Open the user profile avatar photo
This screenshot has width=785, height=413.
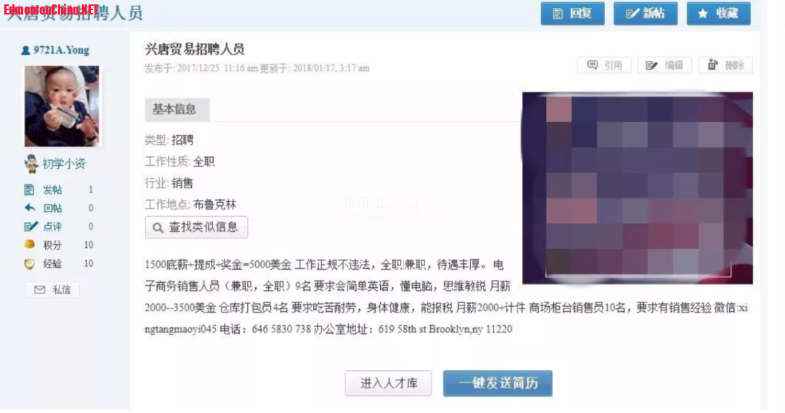[x=62, y=106]
